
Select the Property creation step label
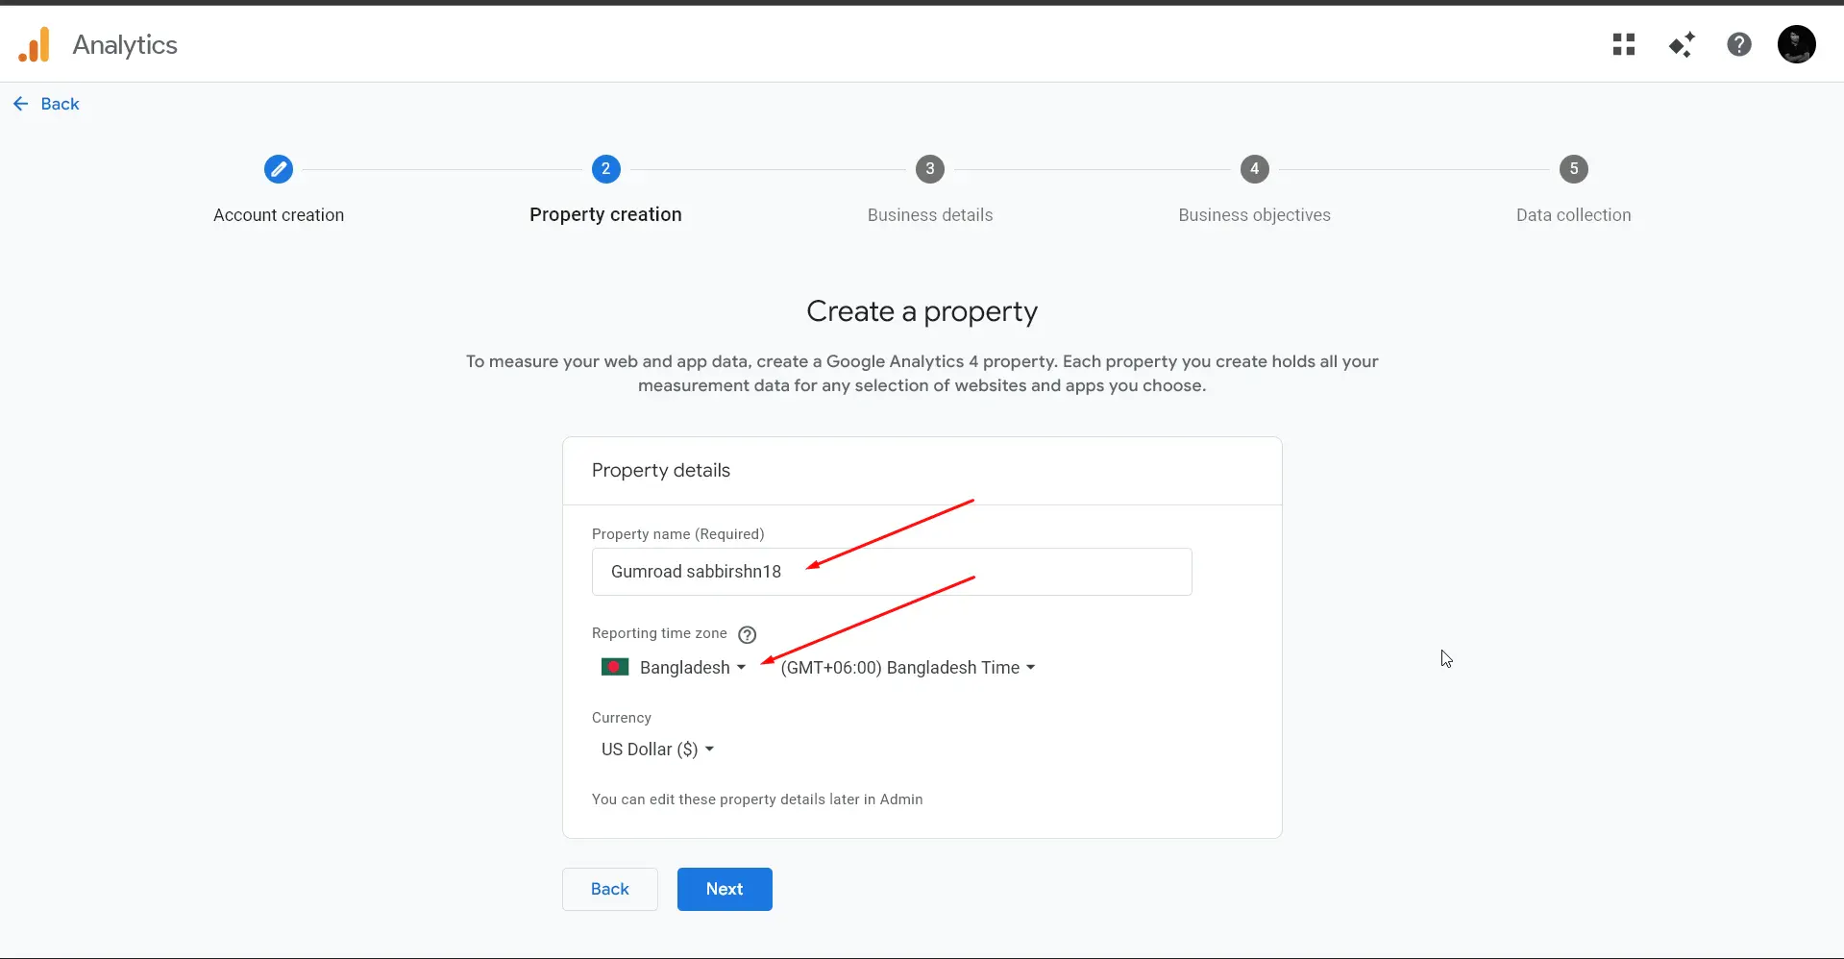click(x=605, y=214)
